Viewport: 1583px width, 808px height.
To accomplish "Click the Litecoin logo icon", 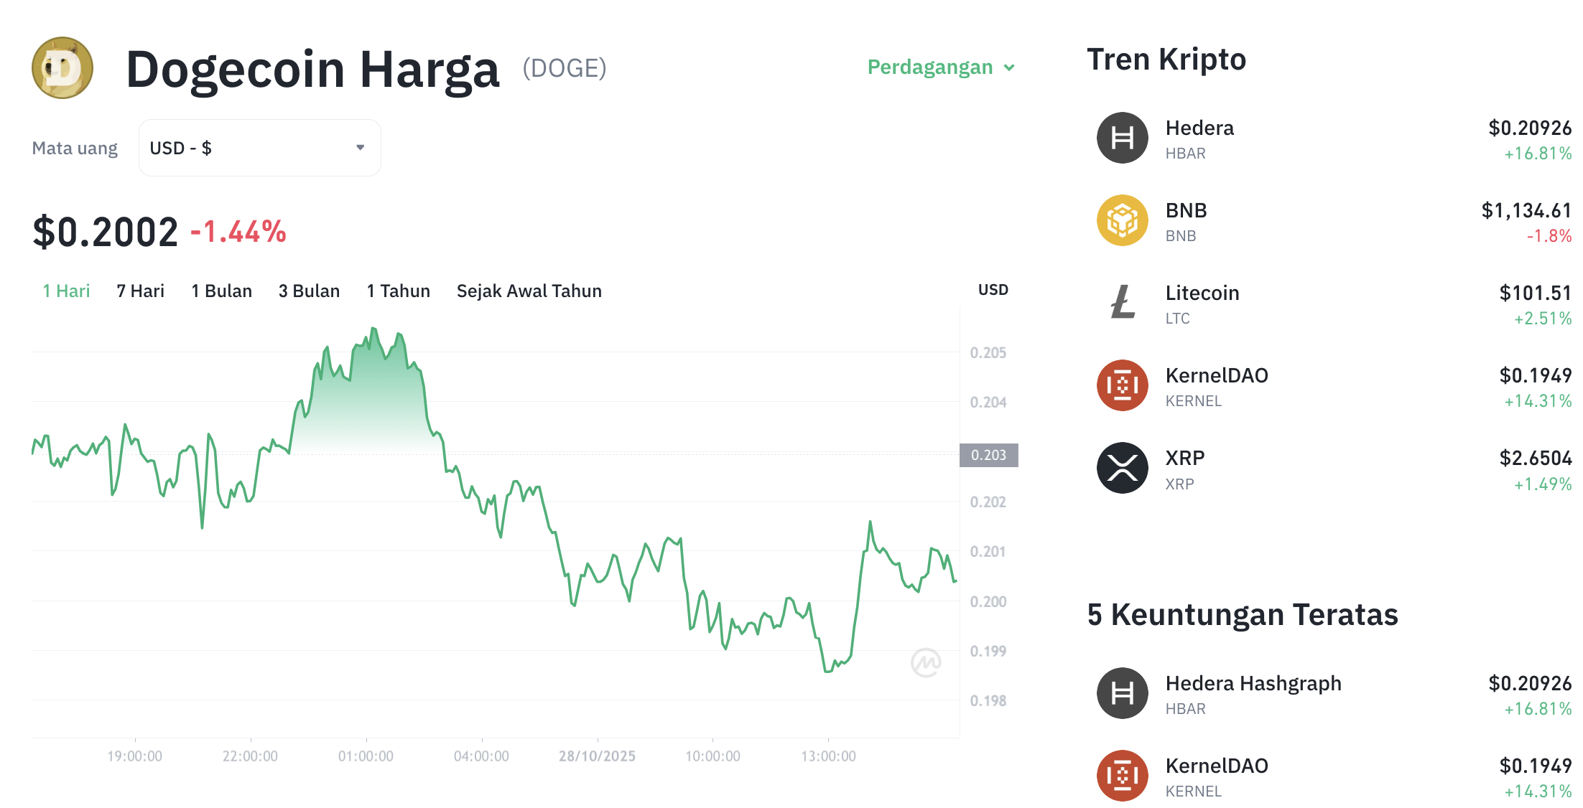I will [1122, 303].
